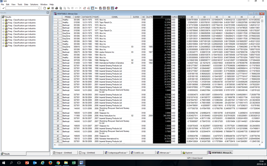Close the Results pane with X
Viewport: 267px width, 166px height.
(48, 13)
